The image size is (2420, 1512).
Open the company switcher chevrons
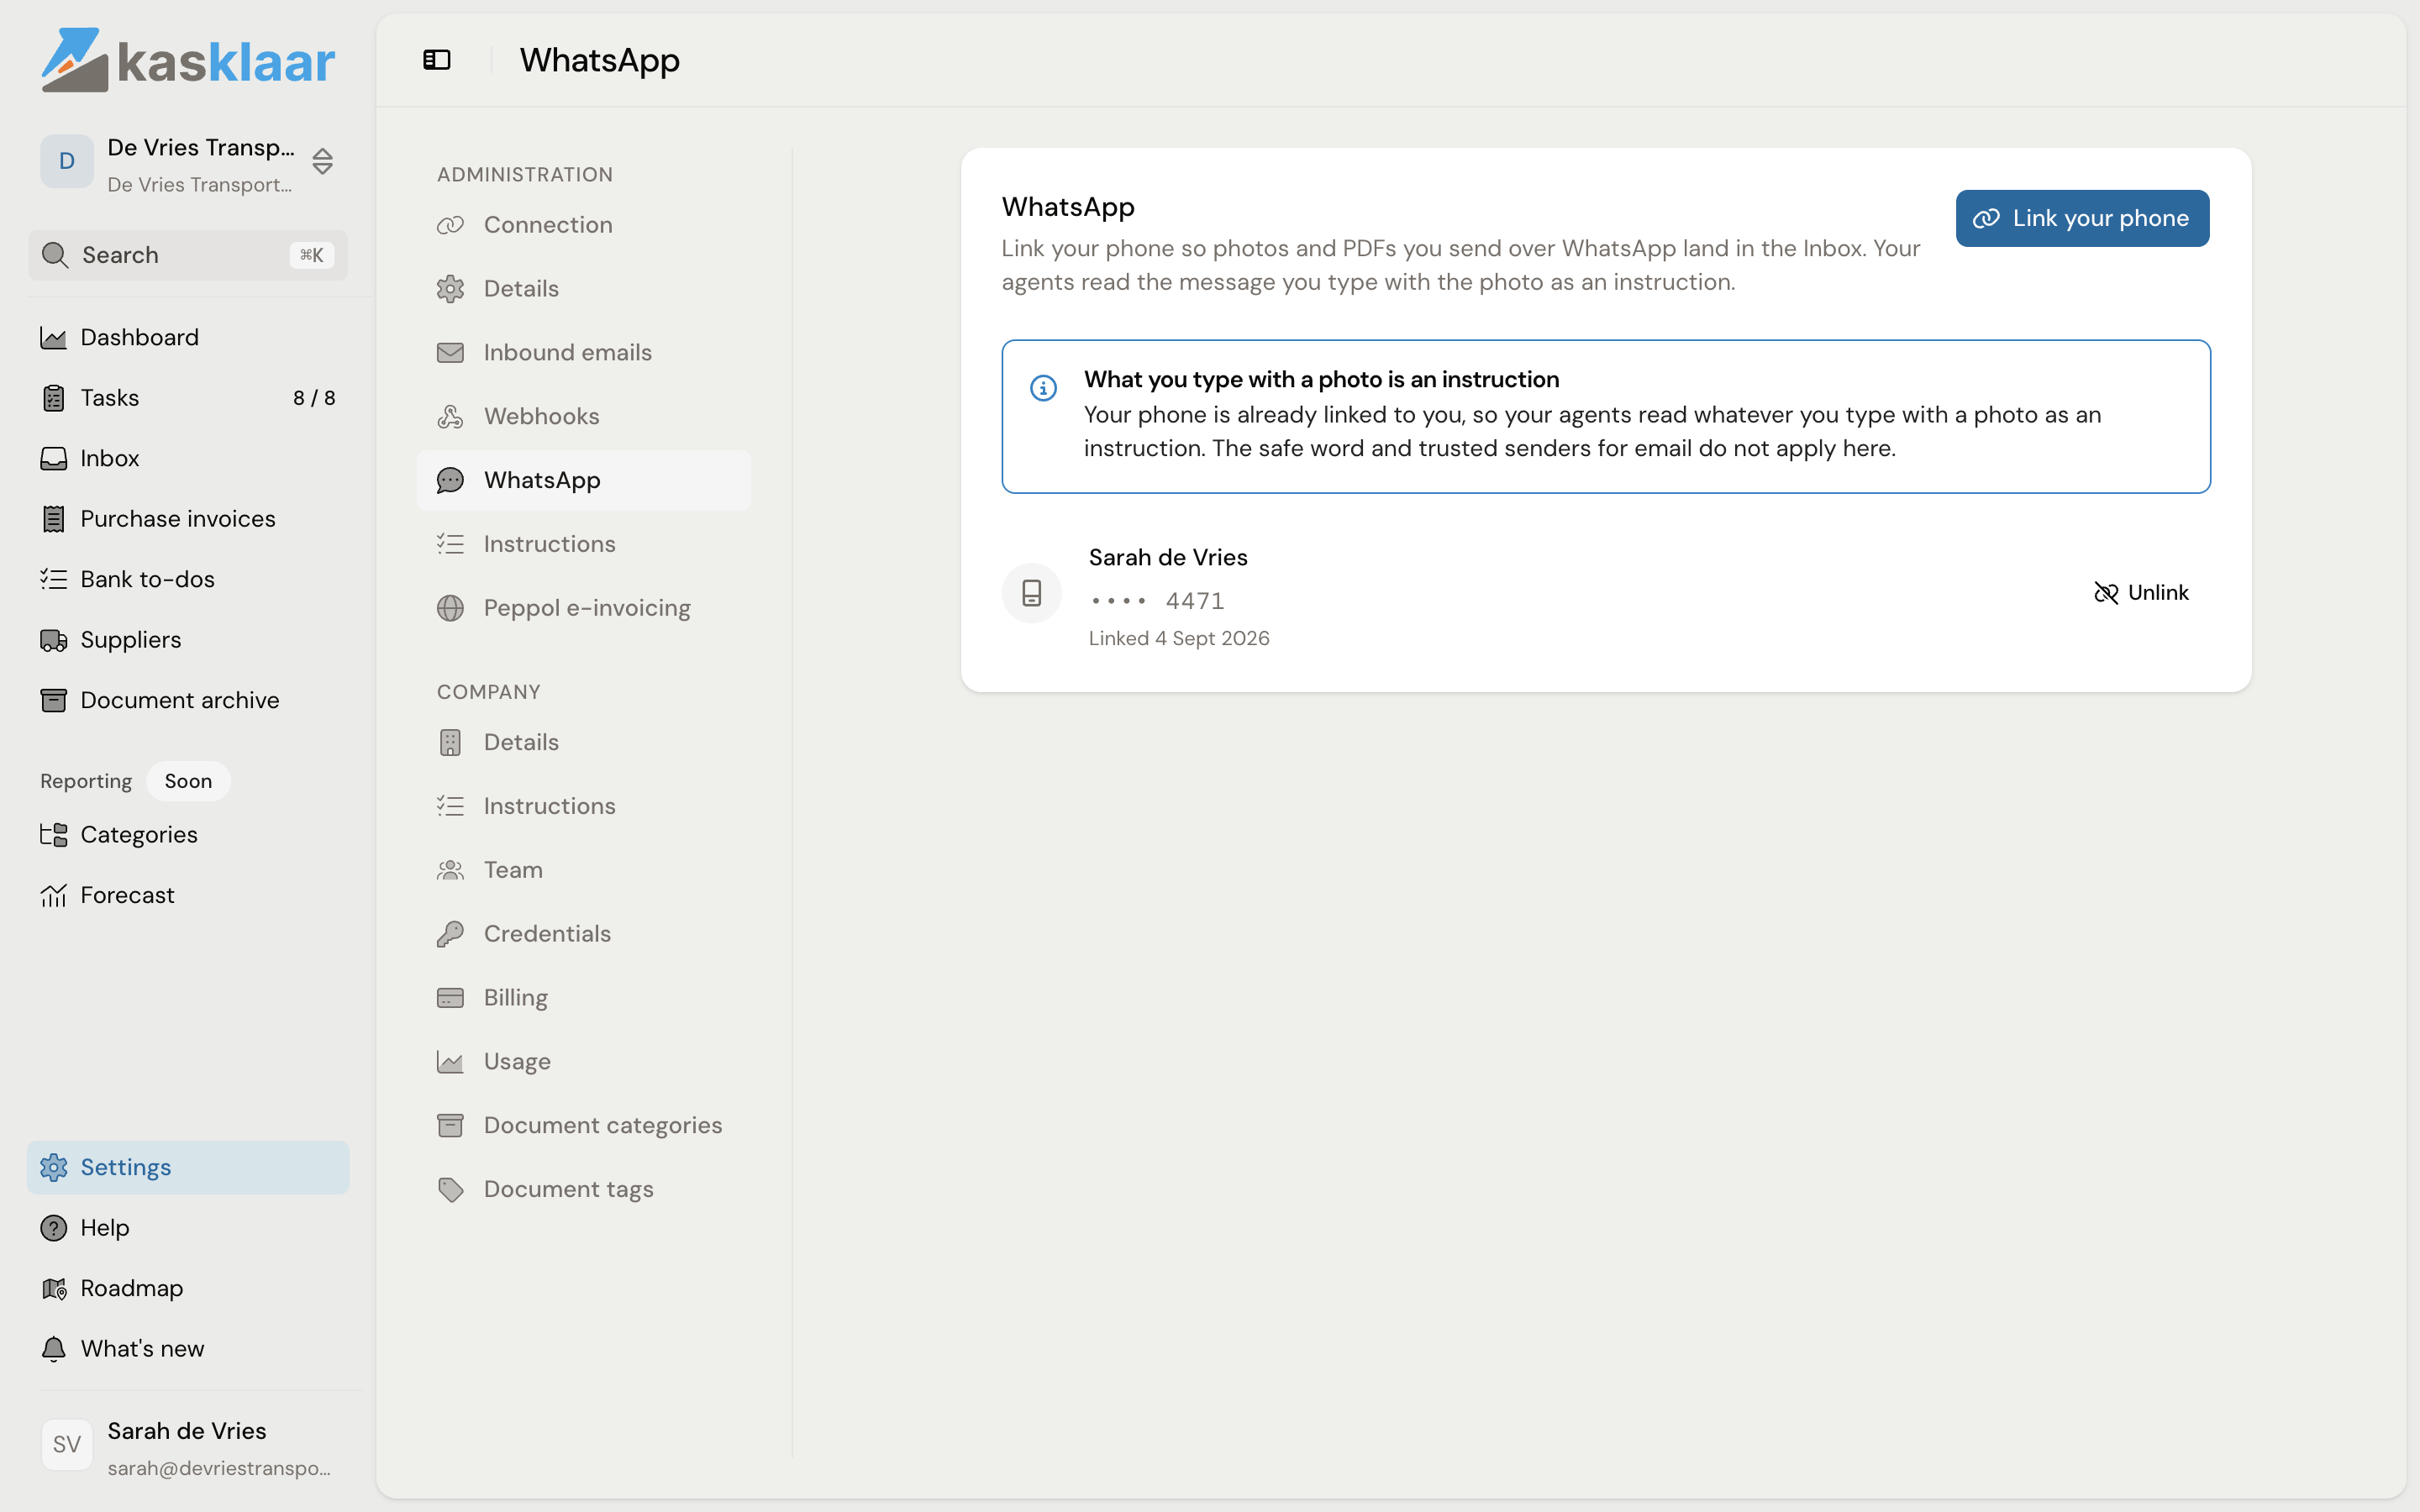[322, 161]
